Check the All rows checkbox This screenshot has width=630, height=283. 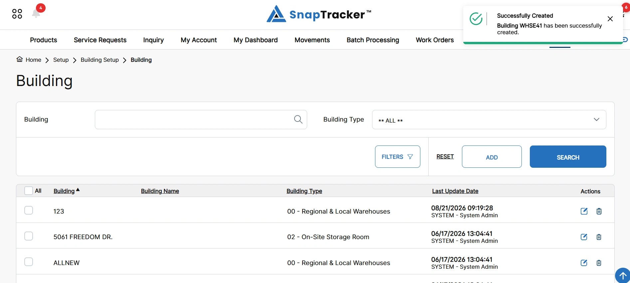pos(29,191)
